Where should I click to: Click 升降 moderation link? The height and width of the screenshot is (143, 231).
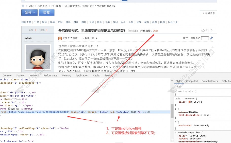(x=37, y=22)
